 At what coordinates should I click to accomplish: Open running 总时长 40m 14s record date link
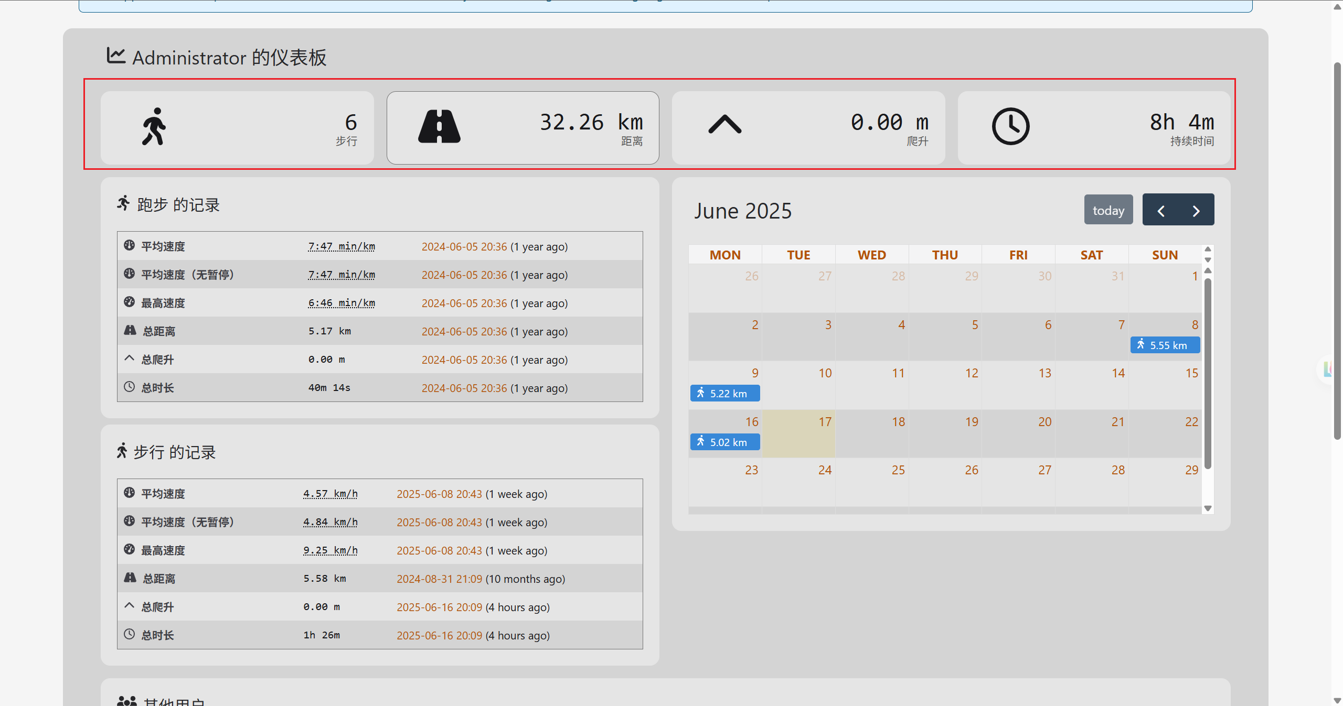pyautogui.click(x=464, y=388)
